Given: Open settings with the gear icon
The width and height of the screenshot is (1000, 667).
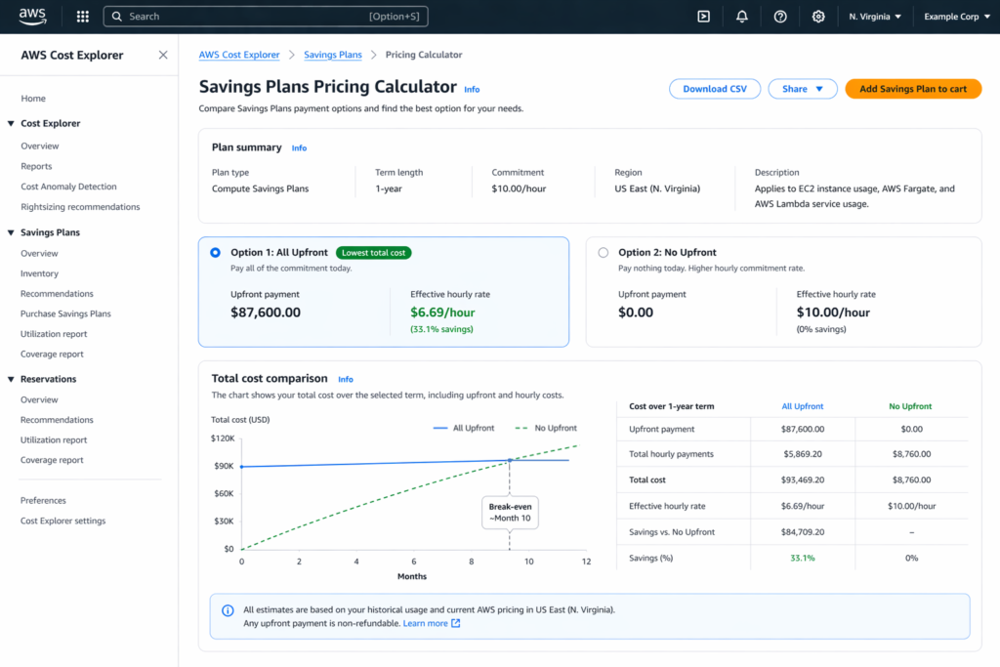Looking at the screenshot, I should 818,16.
